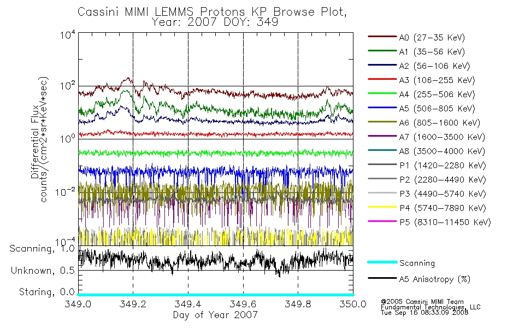This screenshot has width=519, height=328.
Task: Click the A5 (506-805 KeV) legend label
Action: coord(437,109)
